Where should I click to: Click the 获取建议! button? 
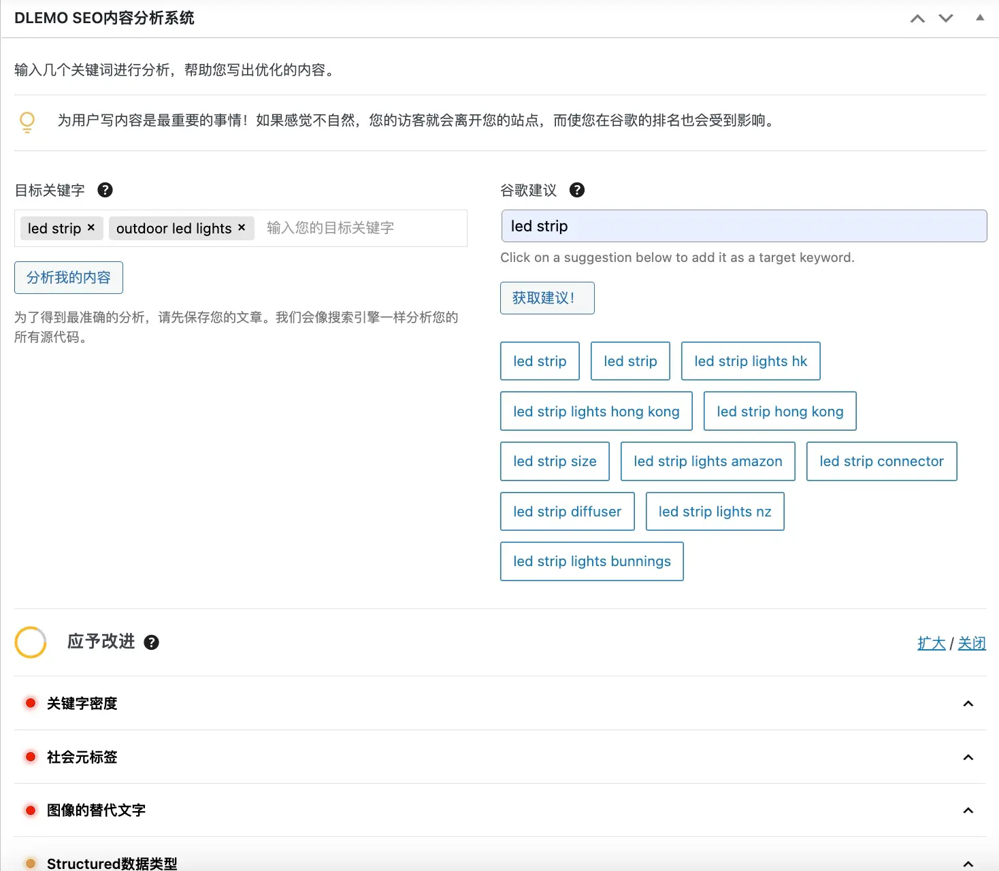(547, 298)
